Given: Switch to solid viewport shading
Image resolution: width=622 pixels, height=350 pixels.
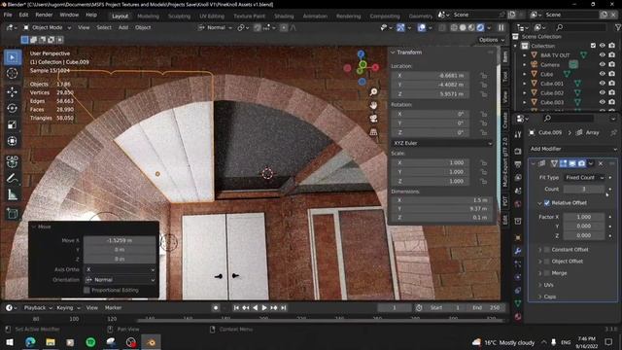Looking at the screenshot, I should [x=463, y=28].
